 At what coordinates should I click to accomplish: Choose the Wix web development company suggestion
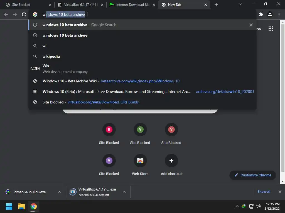tap(142, 69)
